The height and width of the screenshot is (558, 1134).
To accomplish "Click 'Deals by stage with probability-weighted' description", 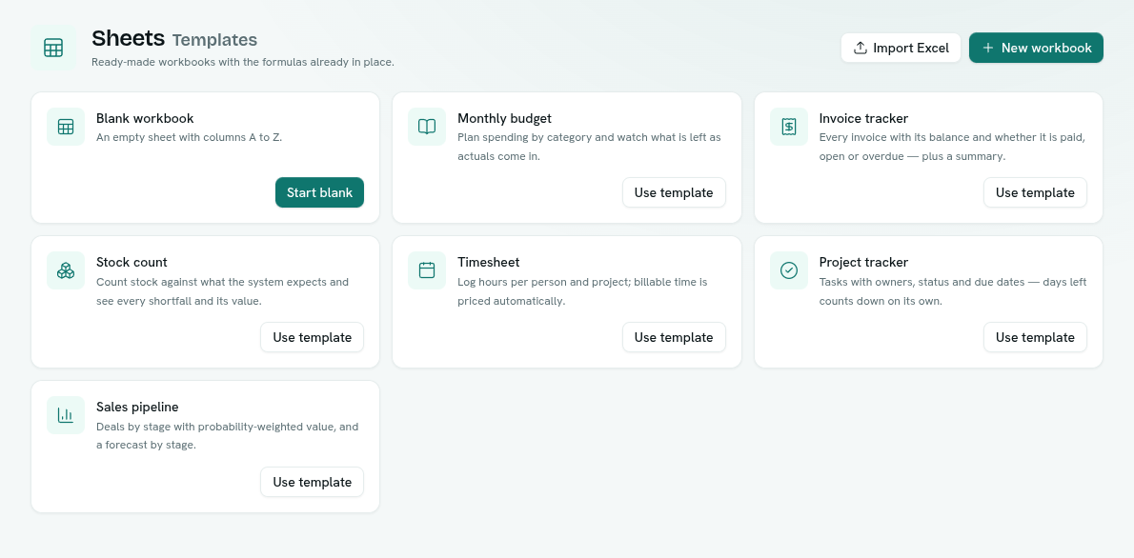I will point(227,435).
